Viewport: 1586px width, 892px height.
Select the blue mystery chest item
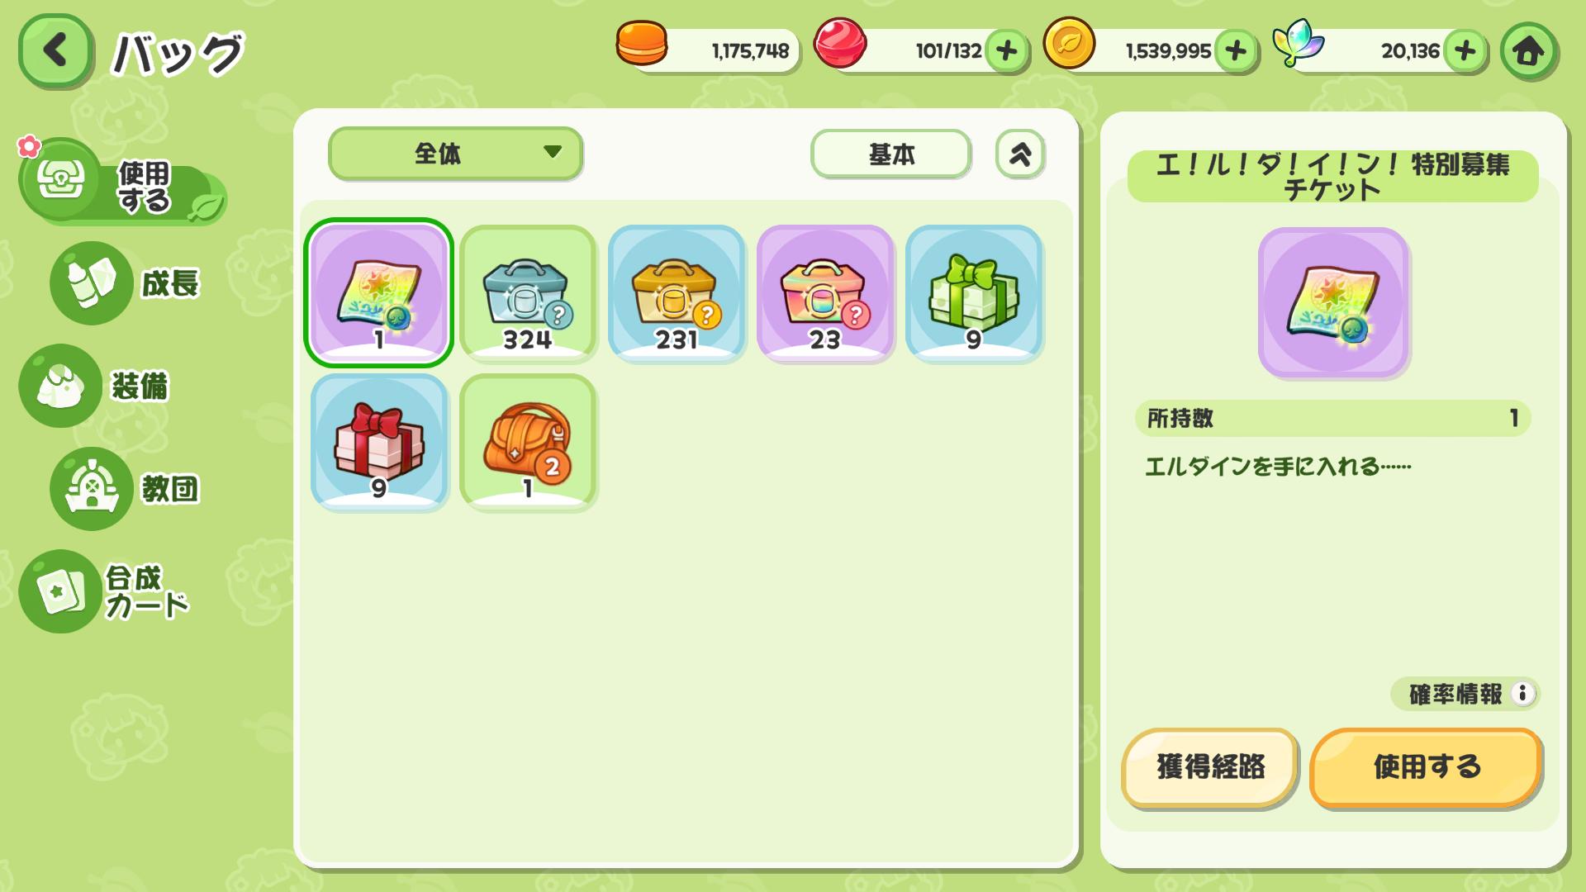click(528, 292)
